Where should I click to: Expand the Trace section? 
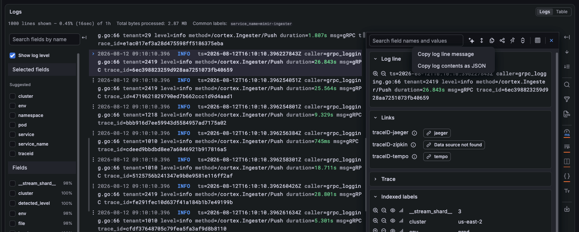point(375,179)
